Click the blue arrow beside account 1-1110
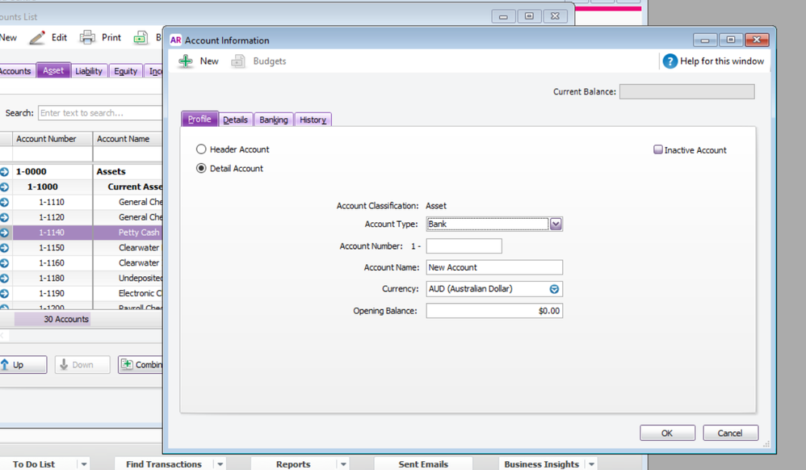The width and height of the screenshot is (806, 470). pyautogui.click(x=4, y=202)
